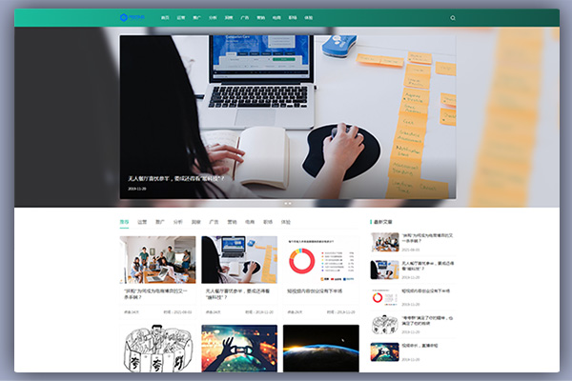Click the 短视频 article title under the chart
572x381 pixels.
(315, 291)
